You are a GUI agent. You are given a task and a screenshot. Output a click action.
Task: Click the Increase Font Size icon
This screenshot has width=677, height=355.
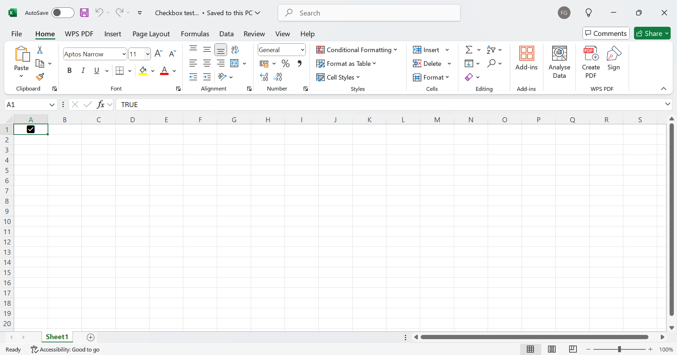pos(159,54)
